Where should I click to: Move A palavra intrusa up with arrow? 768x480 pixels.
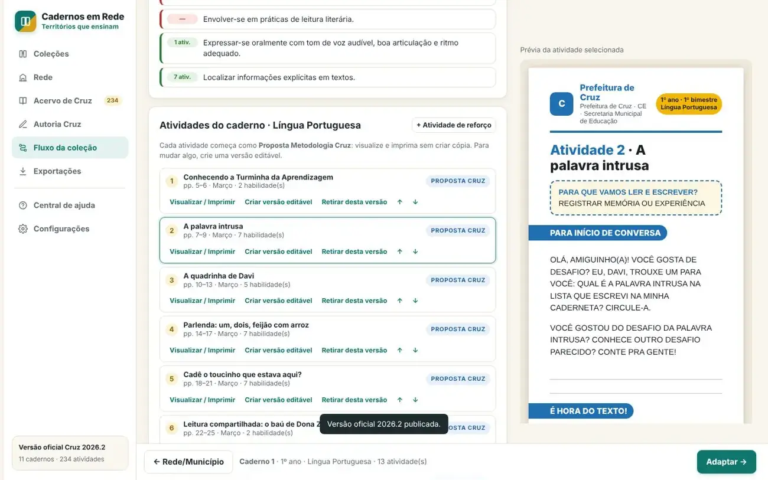click(400, 252)
